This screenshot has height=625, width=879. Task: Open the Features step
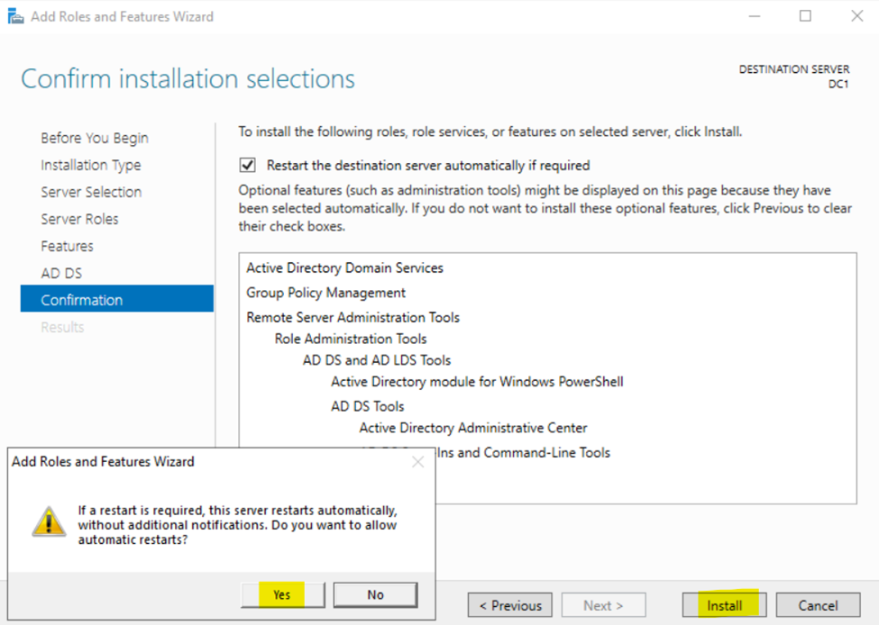68,246
